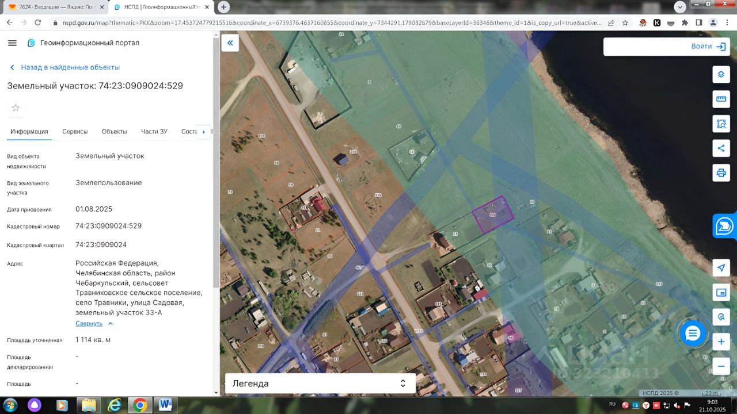Open Windows Start menu

click(x=10, y=405)
